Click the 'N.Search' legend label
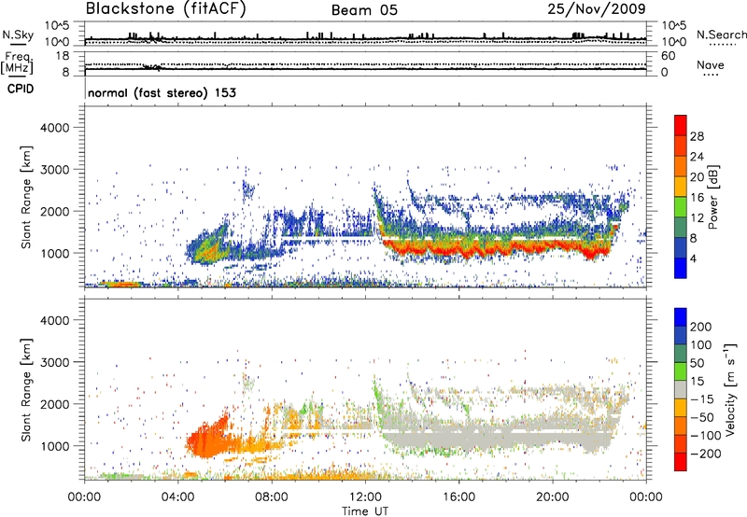This screenshot has width=747, height=517. (x=721, y=35)
